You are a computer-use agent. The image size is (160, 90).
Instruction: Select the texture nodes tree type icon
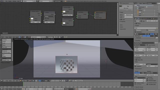23,37
